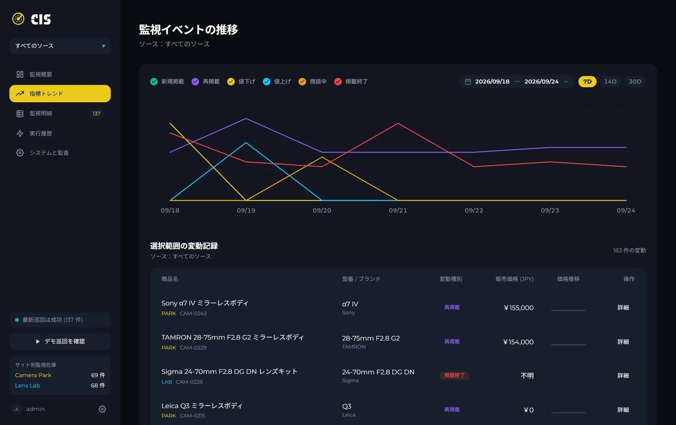This screenshot has height=425, width=676.
Task: Open 詳細 for Sony α7 IV row
Action: click(623, 307)
